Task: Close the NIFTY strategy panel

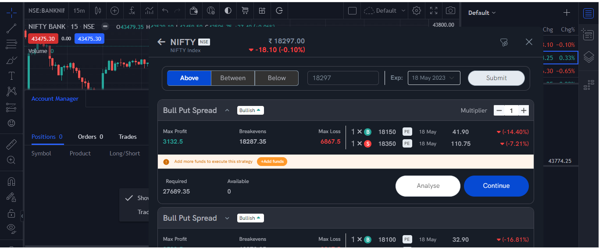Action: pos(529,42)
